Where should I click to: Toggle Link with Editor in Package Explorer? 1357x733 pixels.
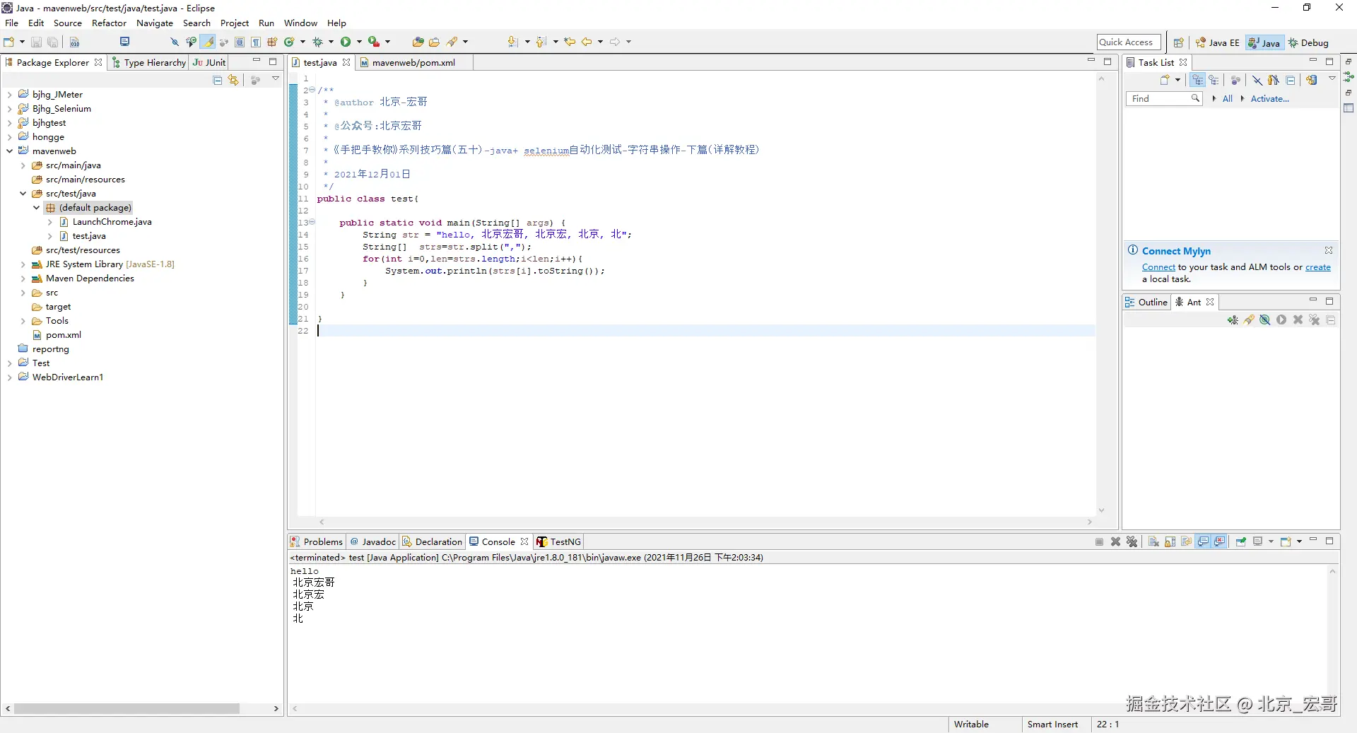233,81
